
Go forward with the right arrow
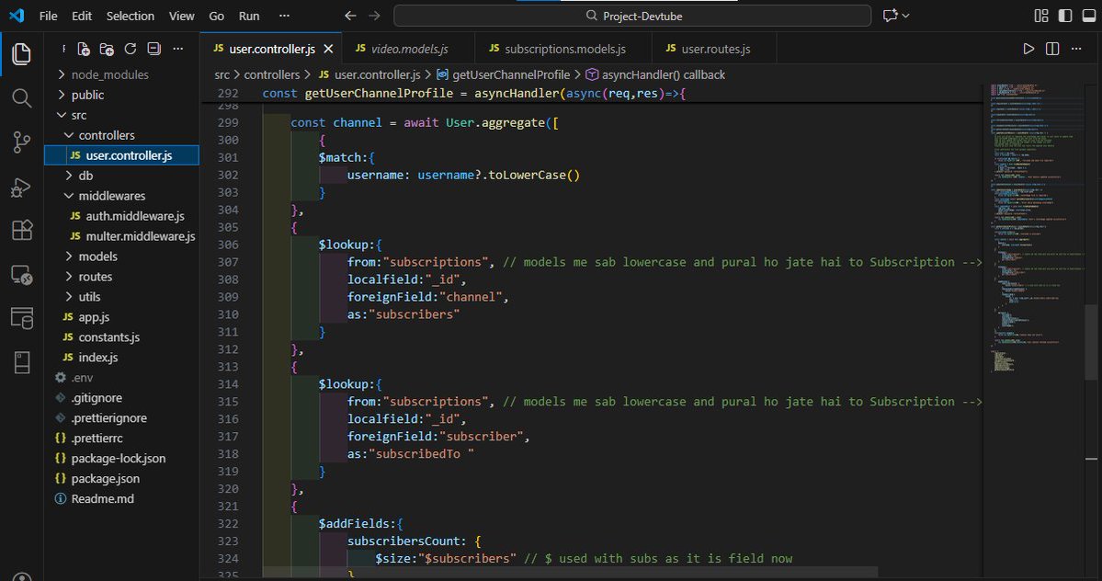tap(375, 16)
